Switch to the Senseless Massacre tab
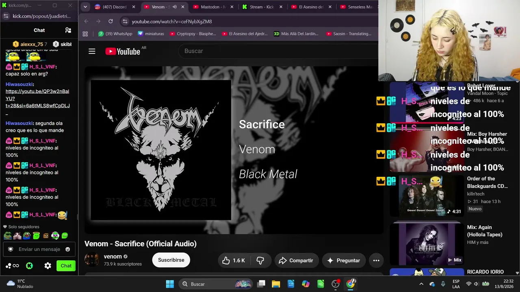Image resolution: width=520 pixels, height=292 pixels. pos(357,7)
